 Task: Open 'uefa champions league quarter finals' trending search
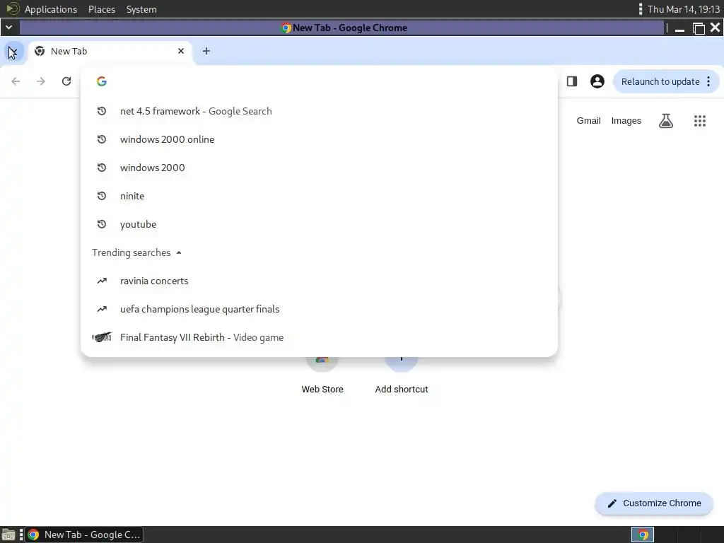click(x=319, y=309)
